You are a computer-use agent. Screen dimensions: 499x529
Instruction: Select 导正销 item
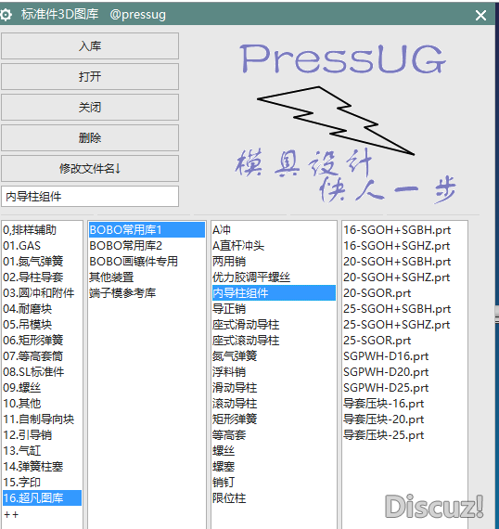coord(274,309)
